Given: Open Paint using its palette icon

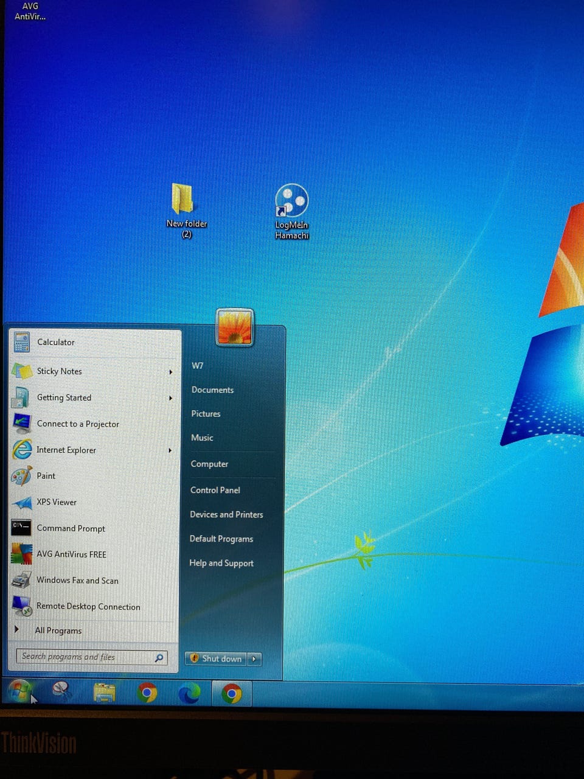Looking at the screenshot, I should [21, 476].
